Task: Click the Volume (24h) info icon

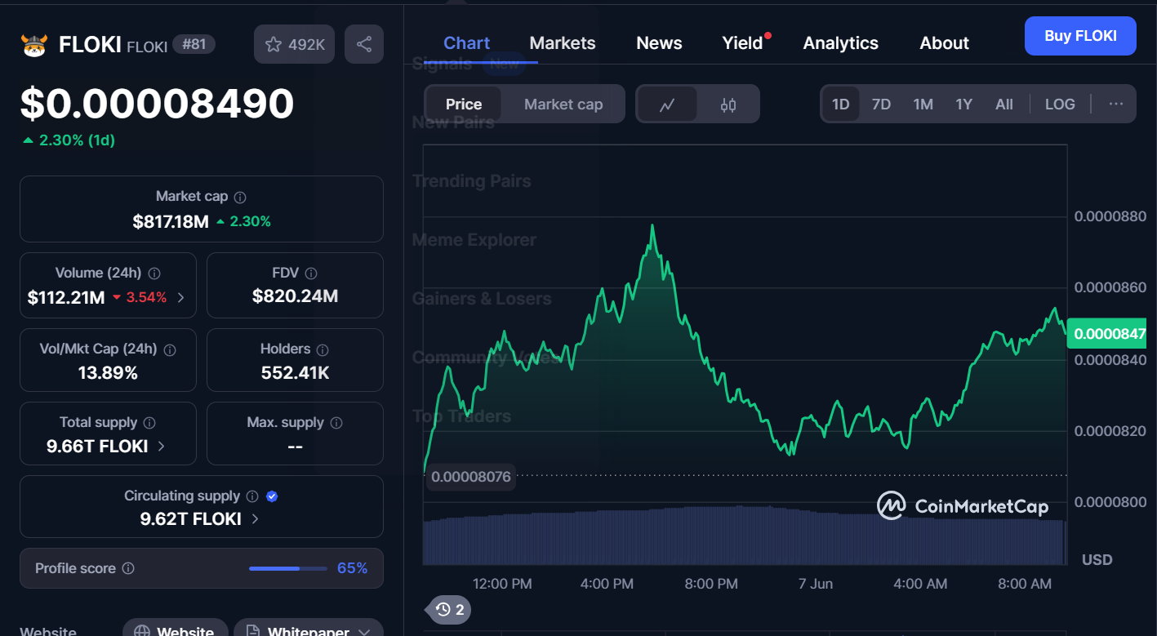Action: coord(154,274)
